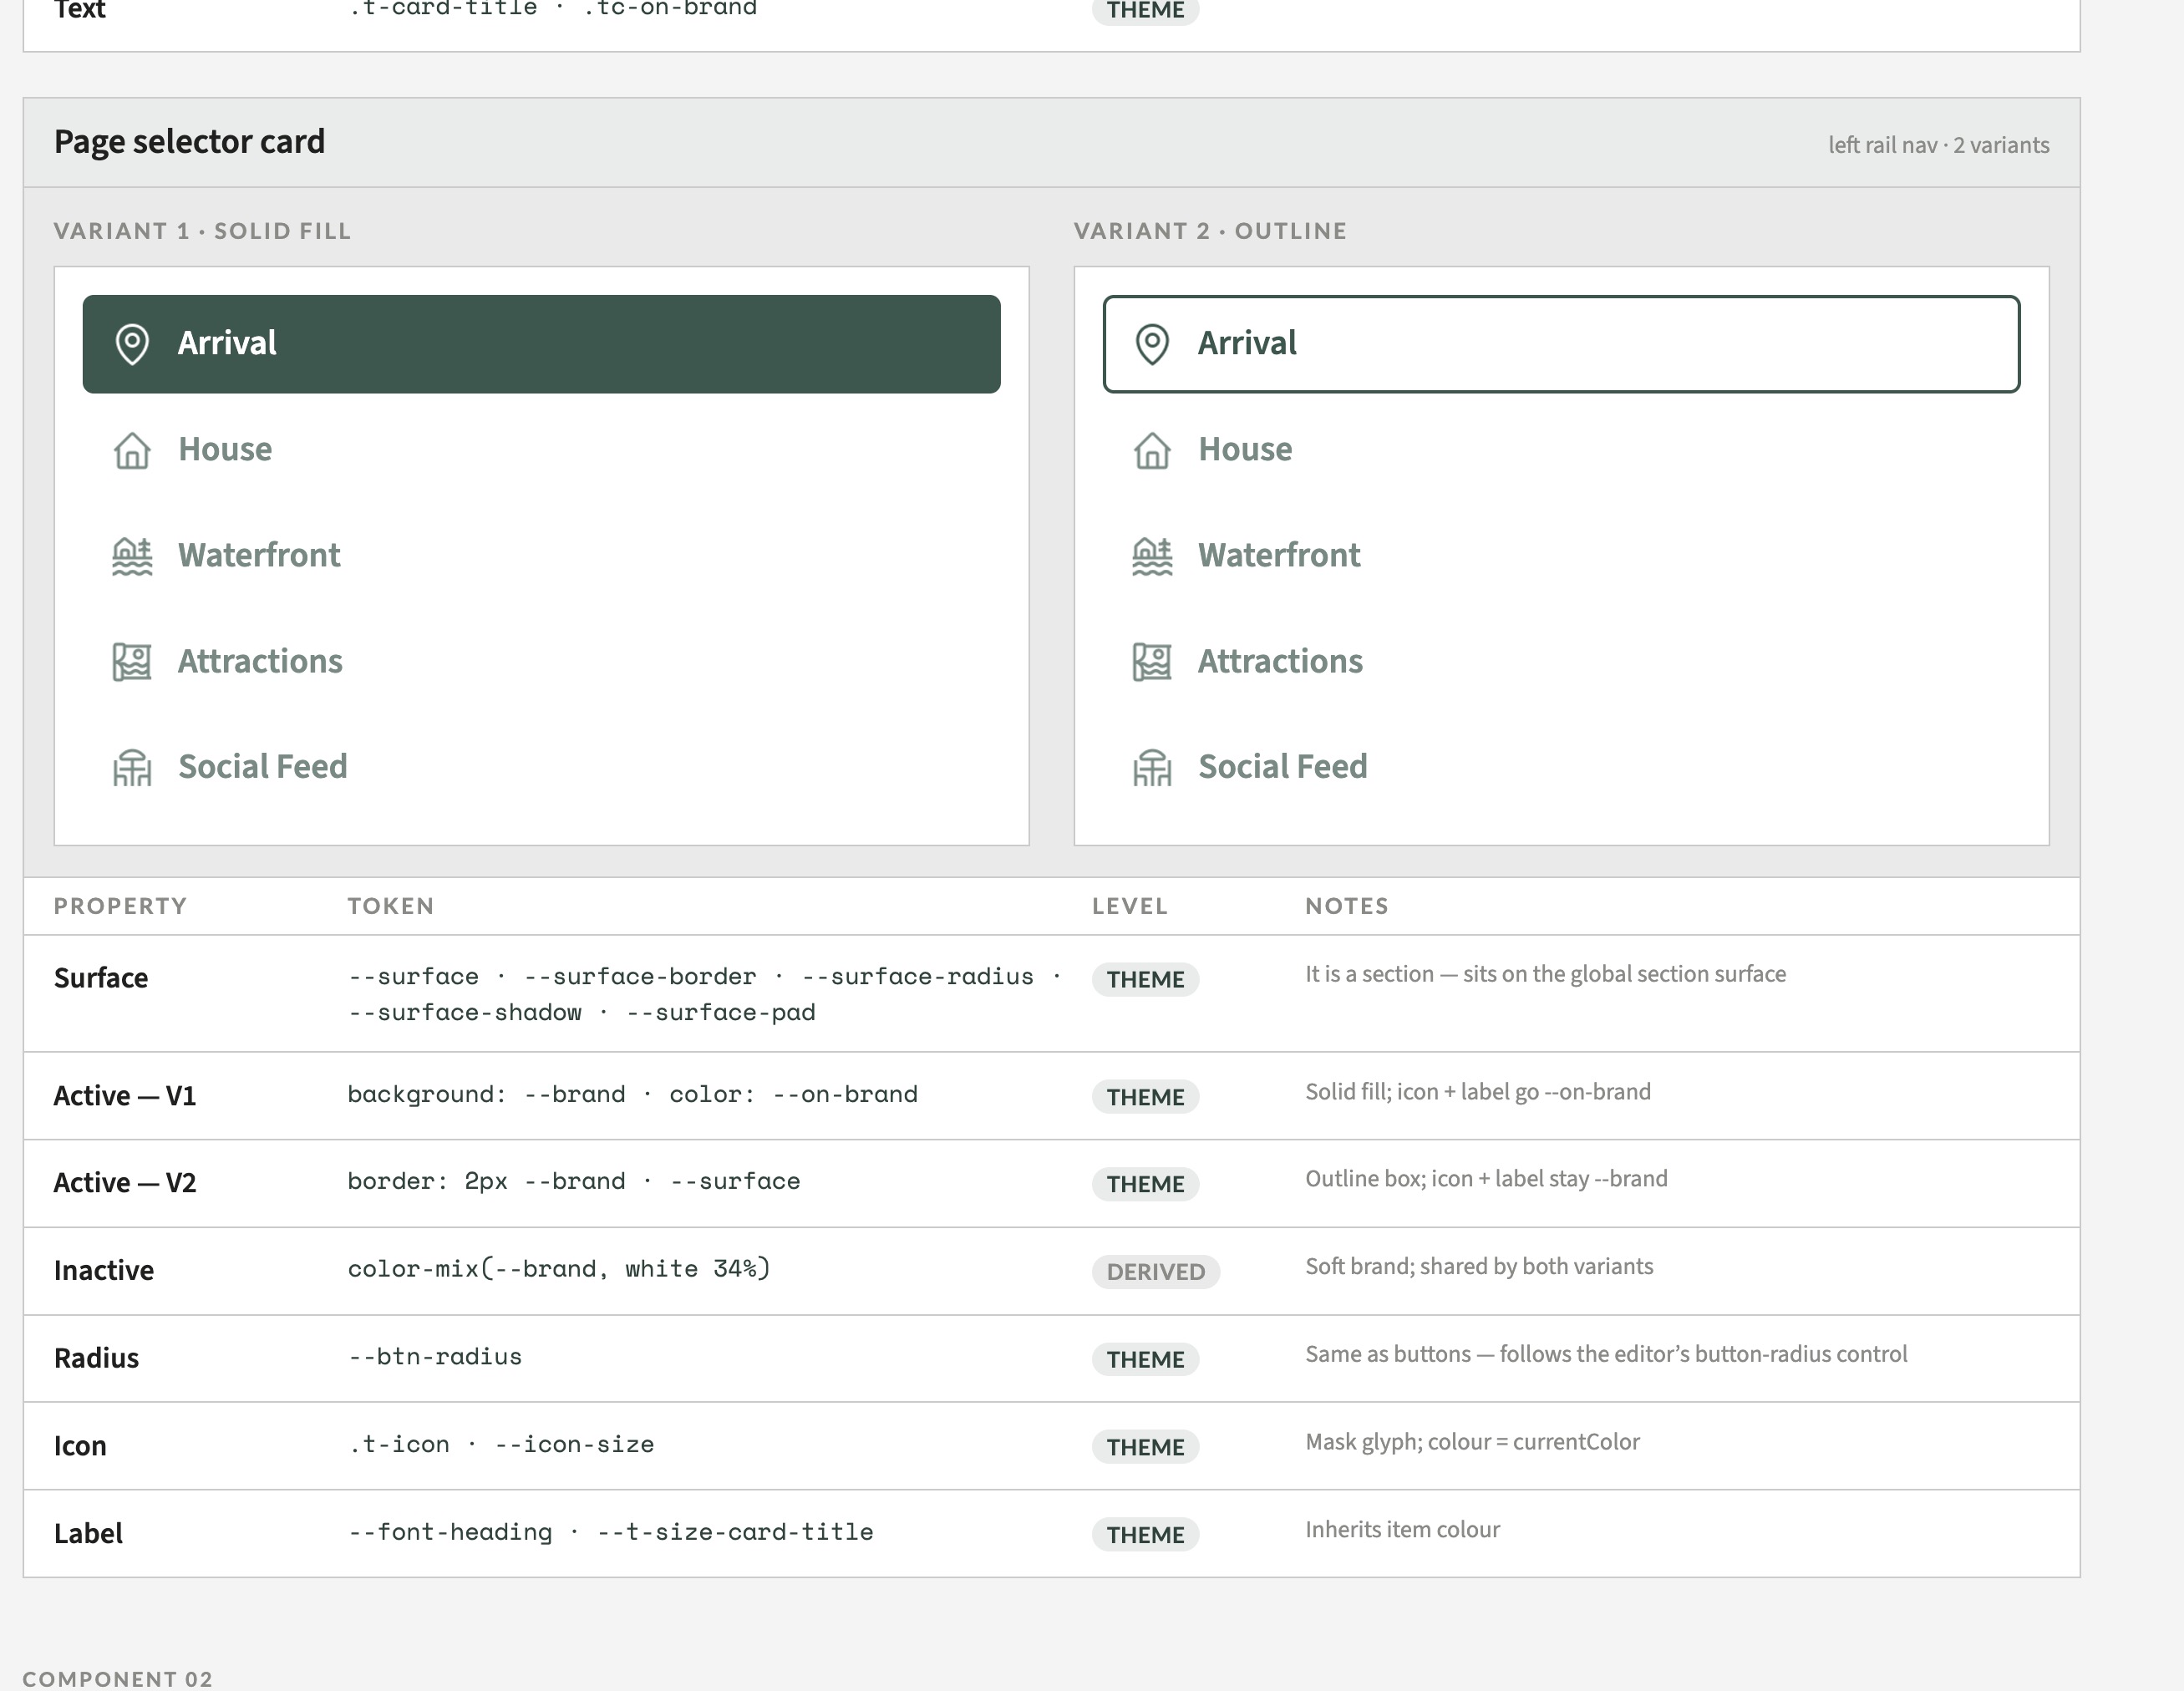Click the 'color-mix(--brand, white 34%)' token
2184x1691 pixels.
click(559, 1269)
